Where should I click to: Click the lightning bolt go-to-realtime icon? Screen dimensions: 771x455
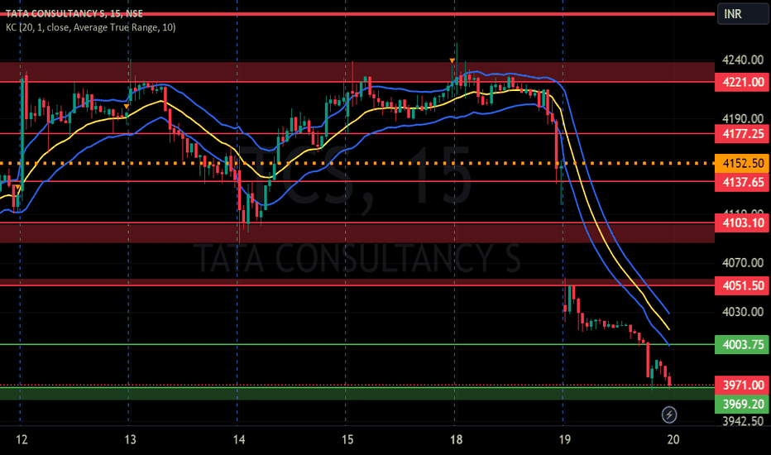(668, 414)
